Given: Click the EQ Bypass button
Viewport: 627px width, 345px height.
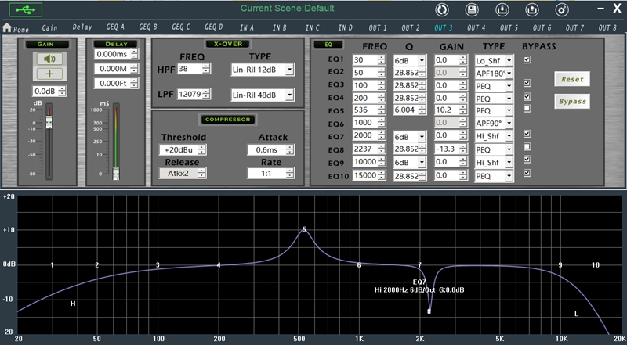Looking at the screenshot, I should [571, 102].
